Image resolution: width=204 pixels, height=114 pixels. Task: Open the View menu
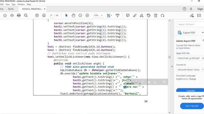coord(8,4)
